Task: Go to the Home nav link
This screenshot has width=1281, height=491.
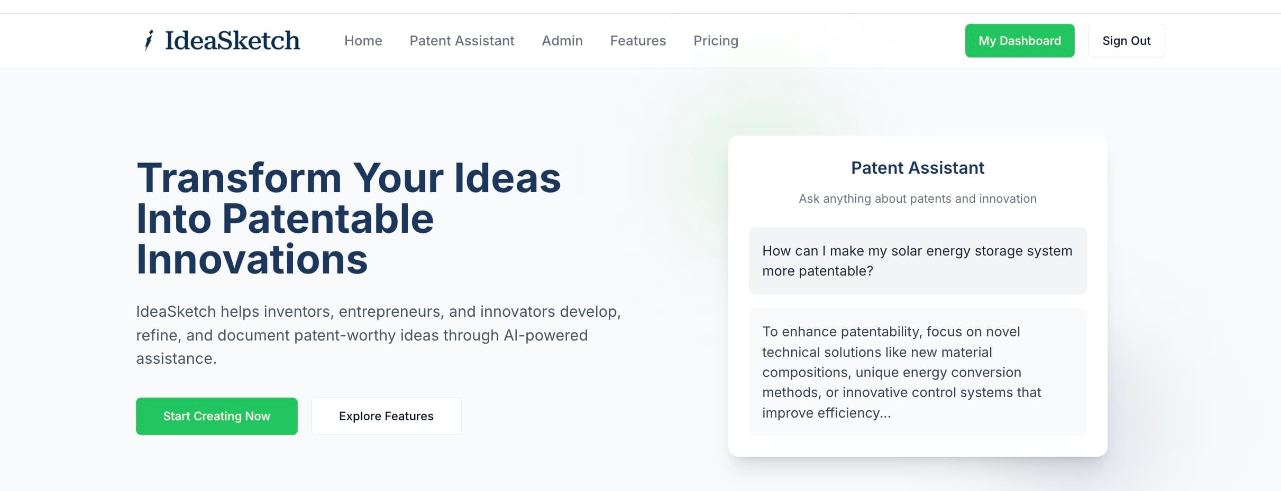Action: click(363, 41)
